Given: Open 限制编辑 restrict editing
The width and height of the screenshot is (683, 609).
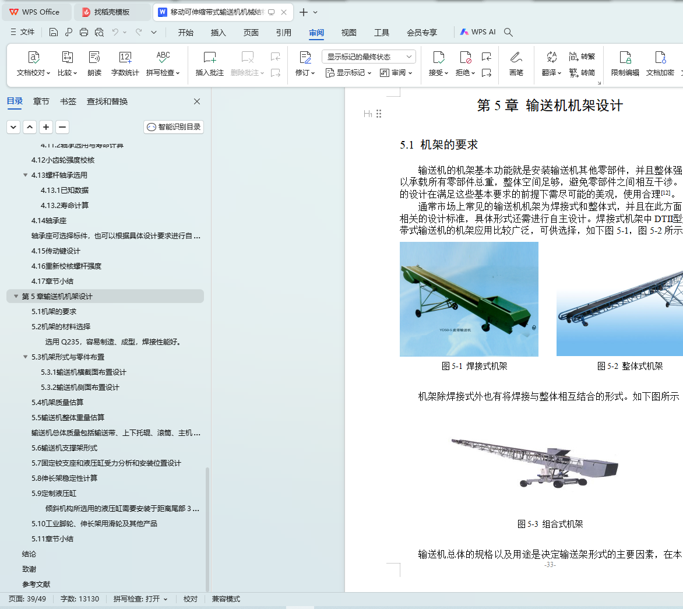Looking at the screenshot, I should (625, 64).
